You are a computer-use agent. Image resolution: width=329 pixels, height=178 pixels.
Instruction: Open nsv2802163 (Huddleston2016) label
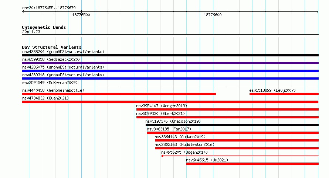point(184,144)
